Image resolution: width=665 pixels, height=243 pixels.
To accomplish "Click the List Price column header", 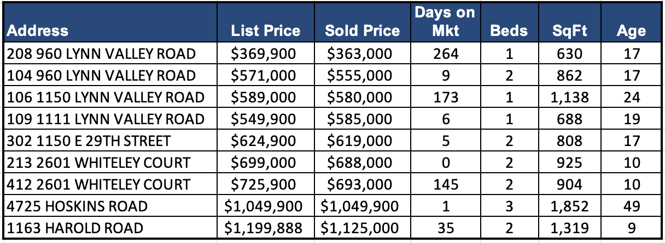I will point(266,31).
